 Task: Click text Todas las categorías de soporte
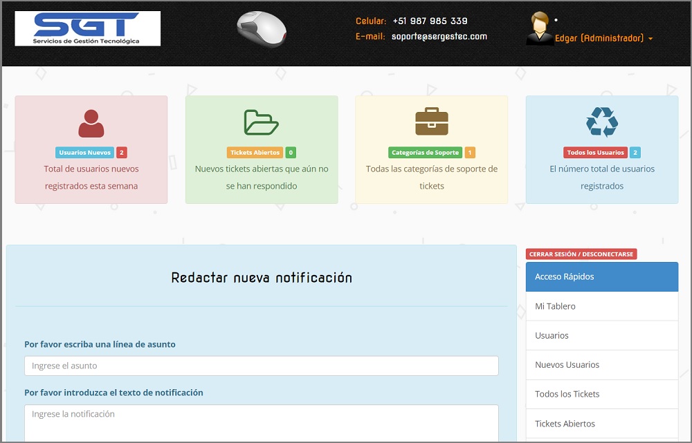[432, 169]
